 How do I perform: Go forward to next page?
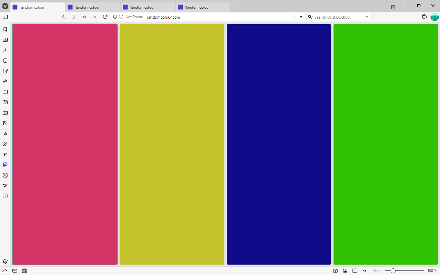click(x=74, y=17)
